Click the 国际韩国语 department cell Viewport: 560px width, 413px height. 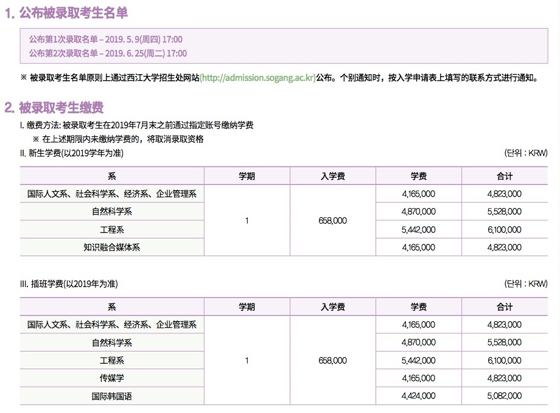(112, 396)
